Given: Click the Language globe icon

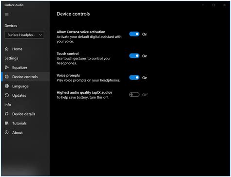Looking at the screenshot, I should 7,86.
